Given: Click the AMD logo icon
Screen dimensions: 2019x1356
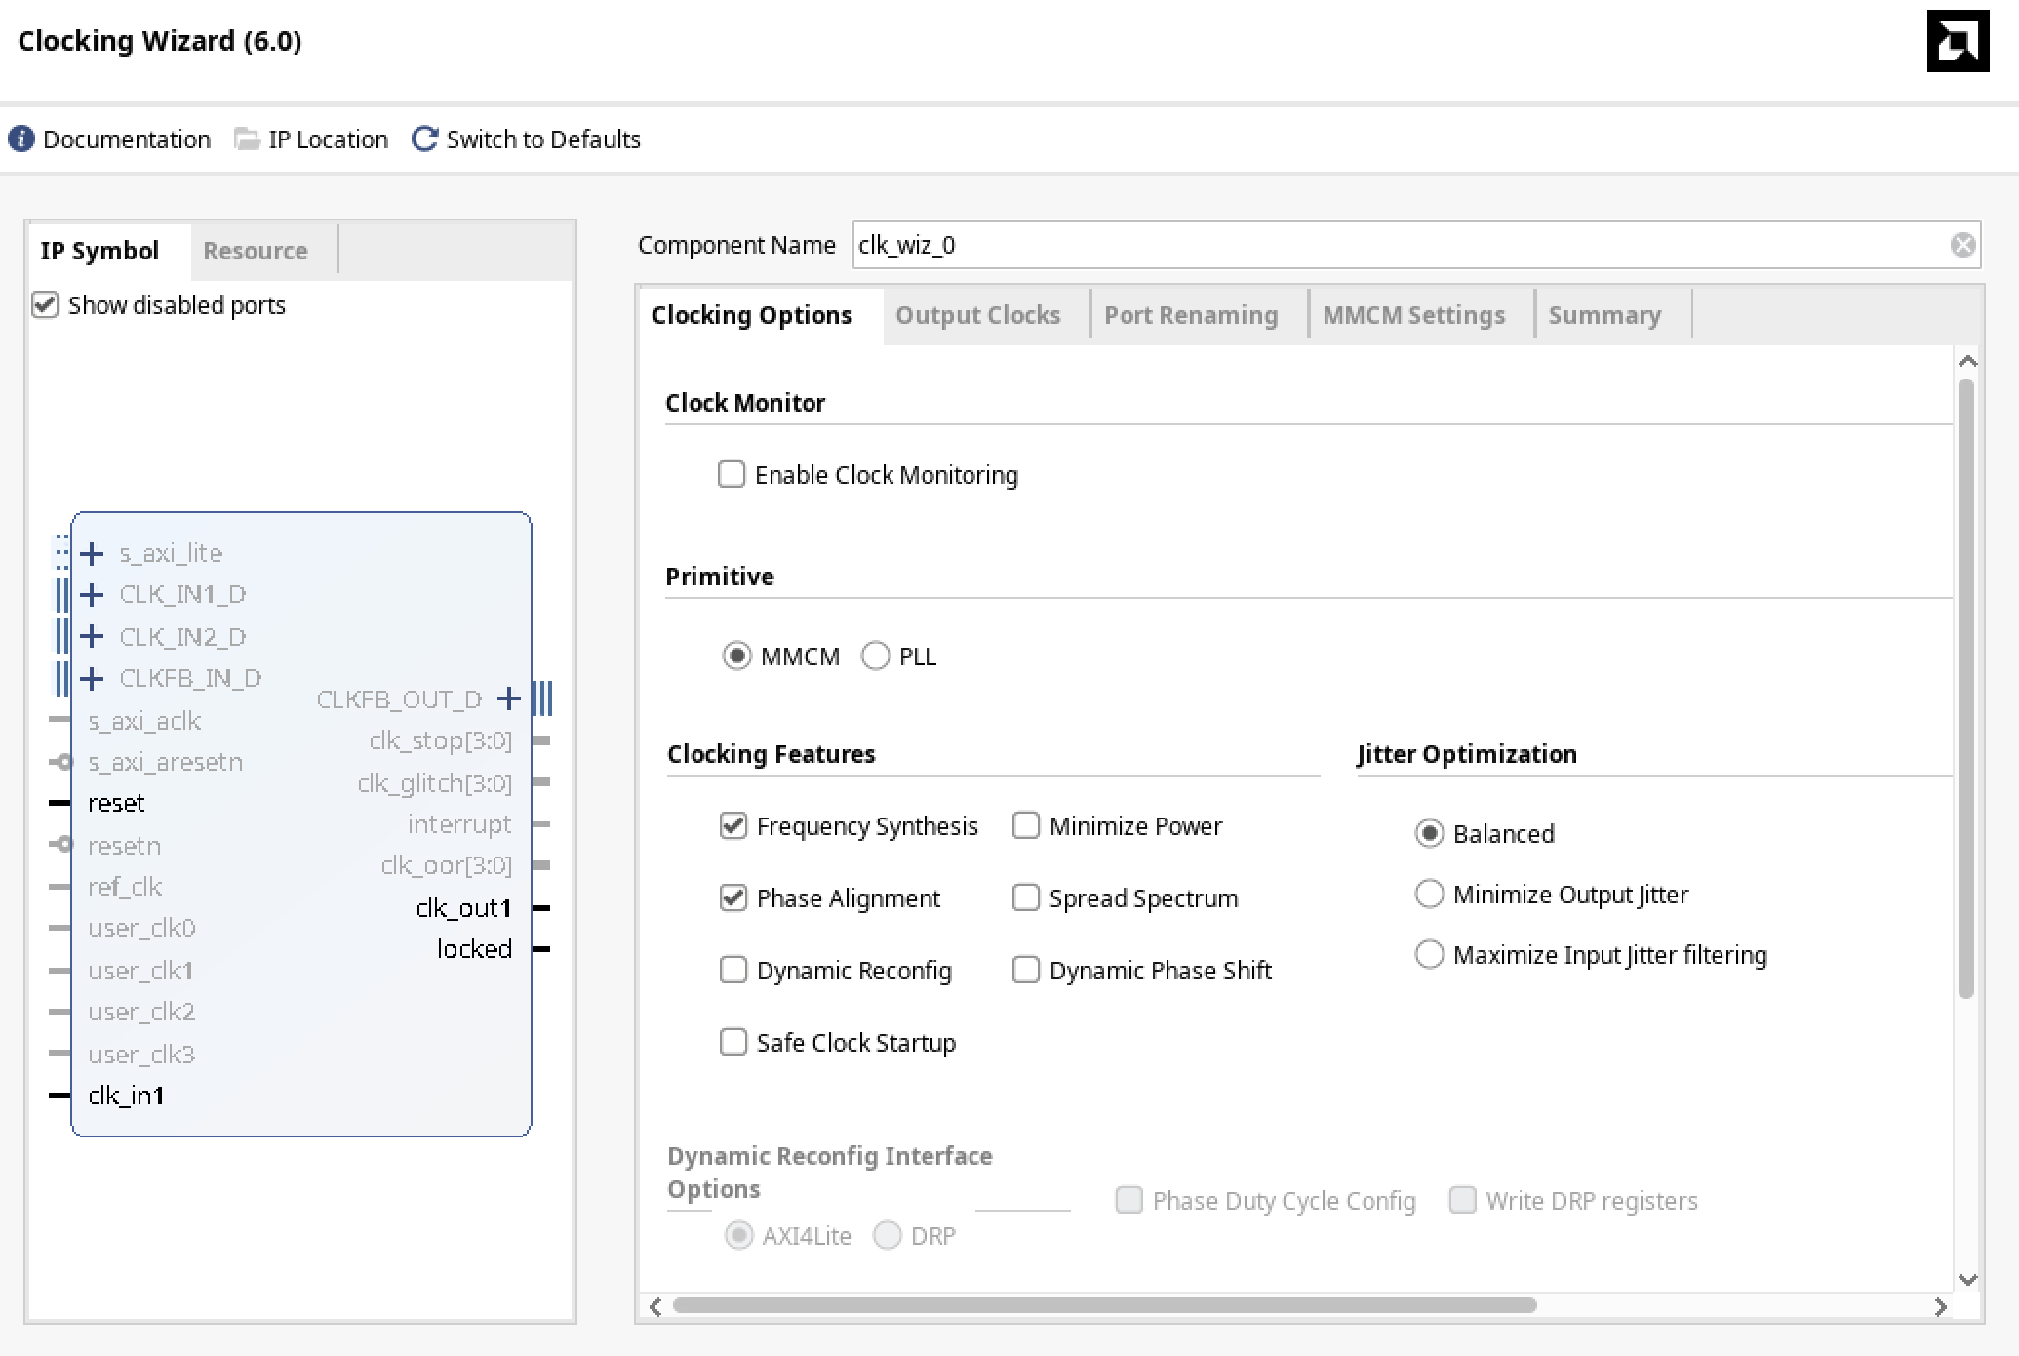Looking at the screenshot, I should (x=1957, y=41).
